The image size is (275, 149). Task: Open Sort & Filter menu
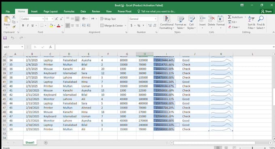251,22
